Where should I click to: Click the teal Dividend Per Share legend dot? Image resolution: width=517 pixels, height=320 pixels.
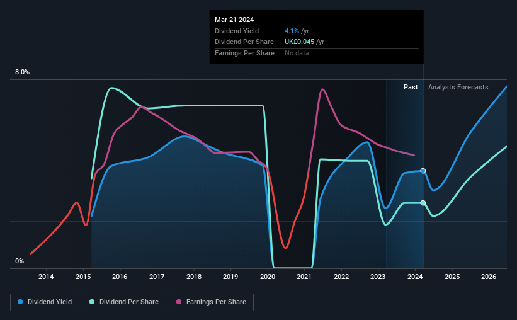(92, 302)
